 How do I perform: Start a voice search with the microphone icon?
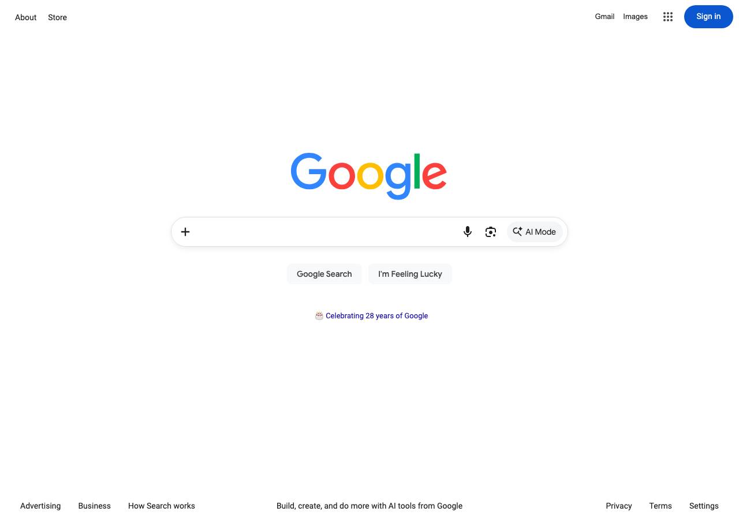coord(468,232)
